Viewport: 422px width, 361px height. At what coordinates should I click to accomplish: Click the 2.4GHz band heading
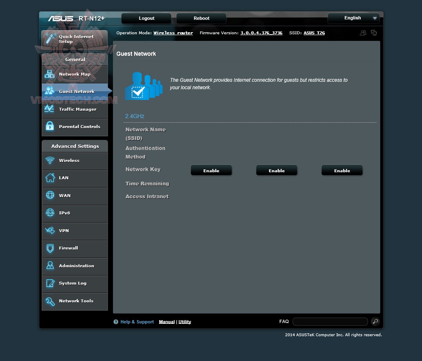(x=134, y=116)
